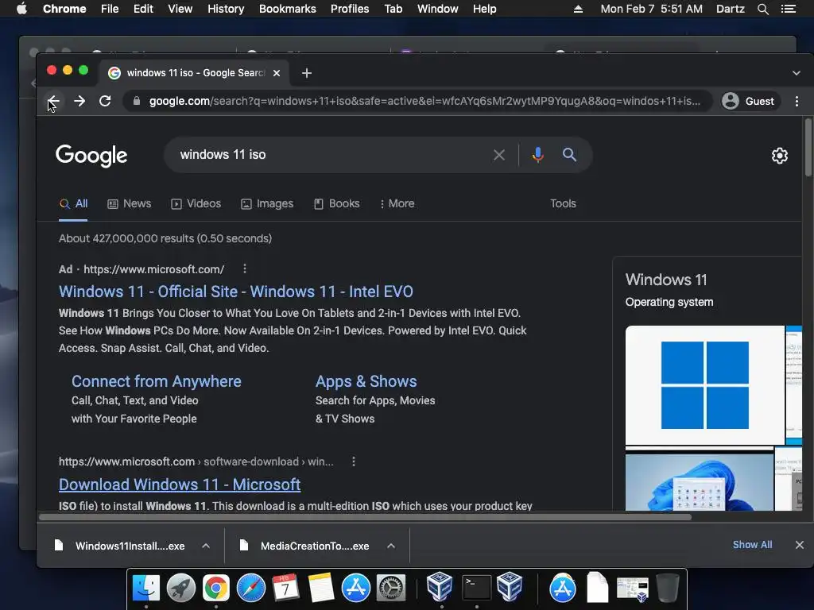Switch to the News results tab
This screenshot has height=610, width=814.
tap(130, 204)
